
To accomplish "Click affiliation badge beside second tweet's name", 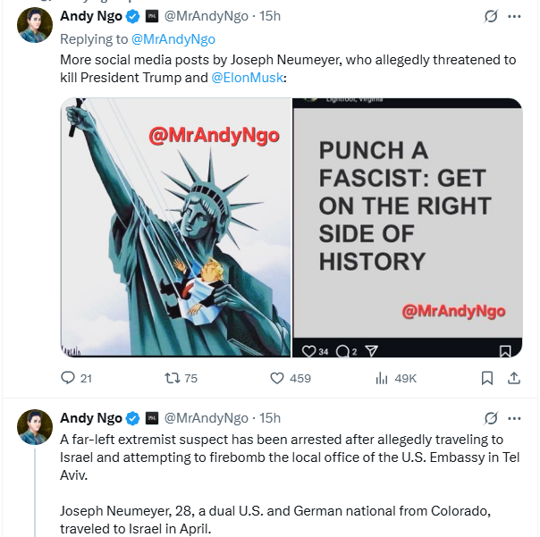I will tap(152, 418).
